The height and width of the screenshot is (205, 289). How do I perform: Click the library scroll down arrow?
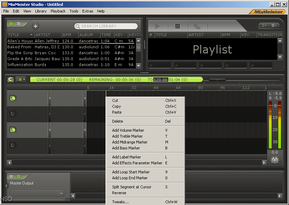[x=138, y=65]
